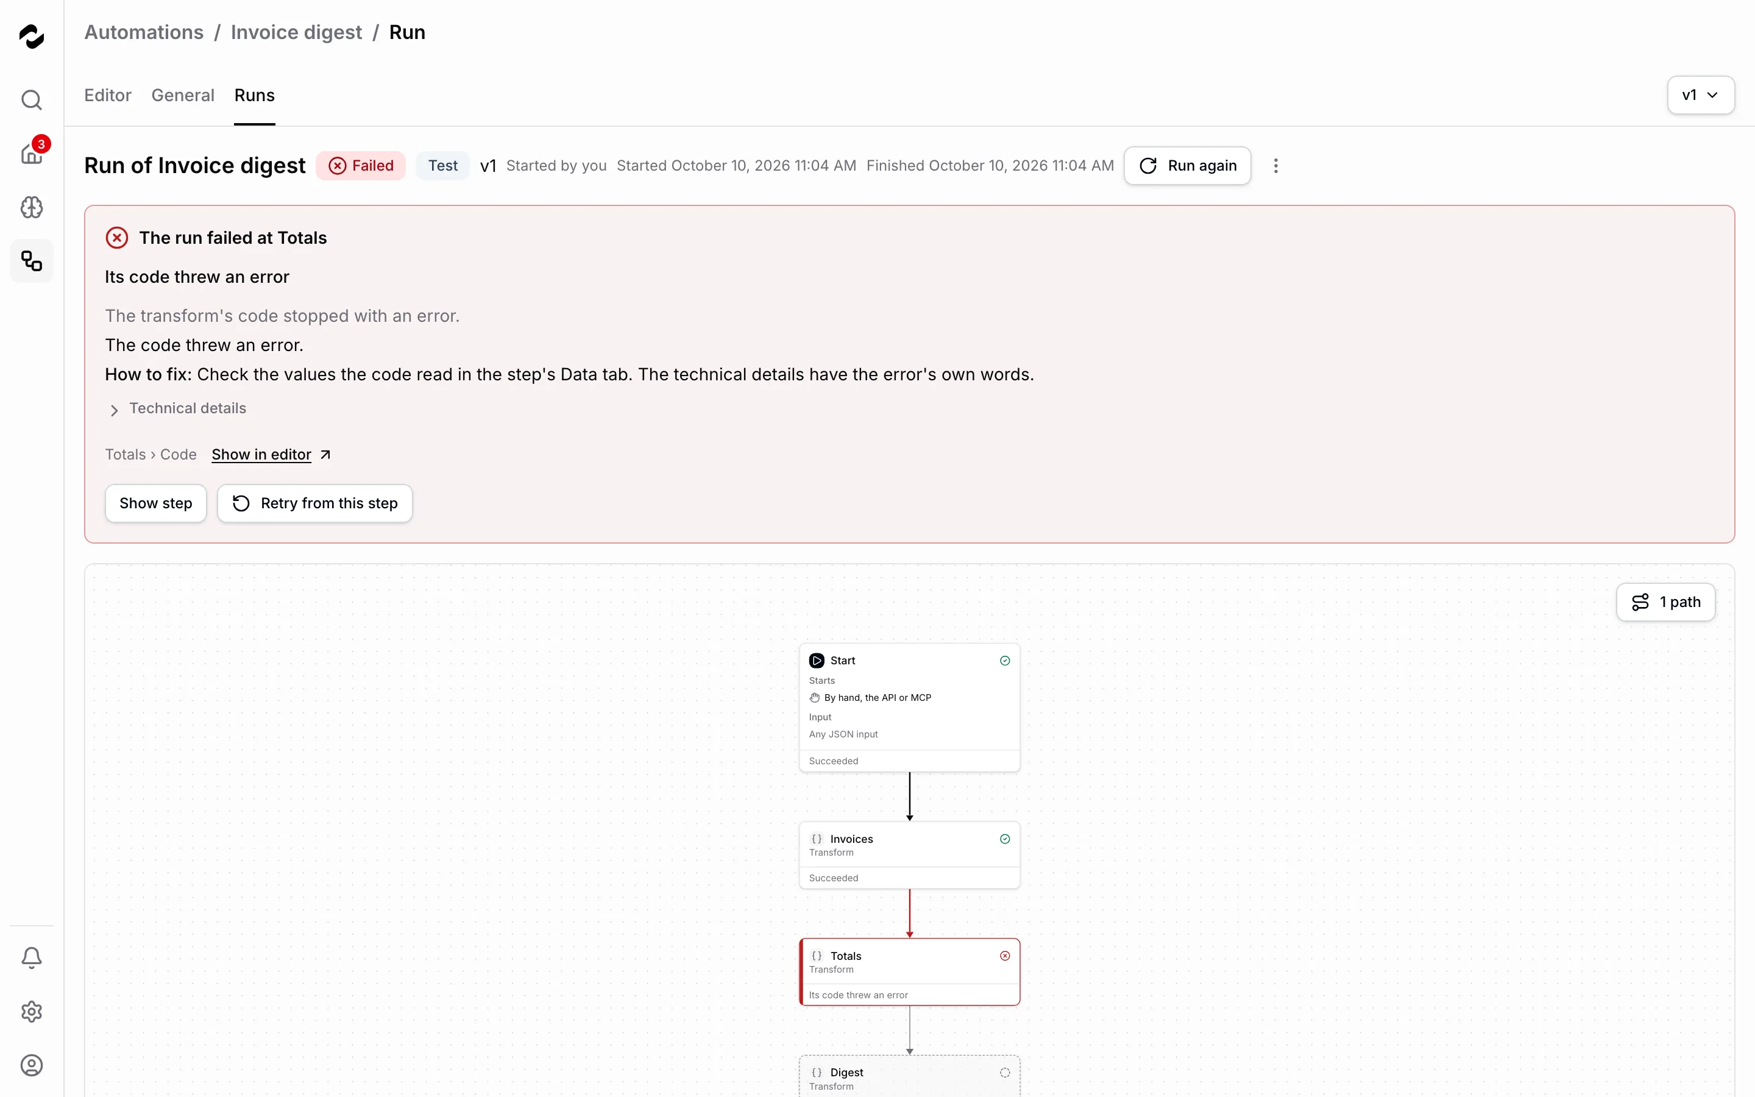The image size is (1755, 1097).
Task: Click the Run again button
Action: coord(1187,165)
